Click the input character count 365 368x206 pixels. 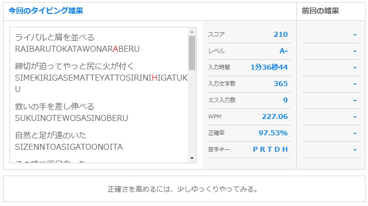click(280, 84)
